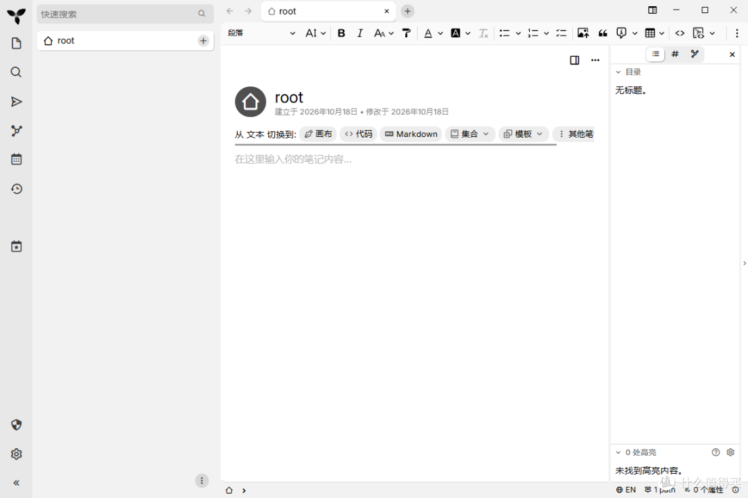Open the calendar launcher
Screen dimensions: 748x498
[16, 159]
